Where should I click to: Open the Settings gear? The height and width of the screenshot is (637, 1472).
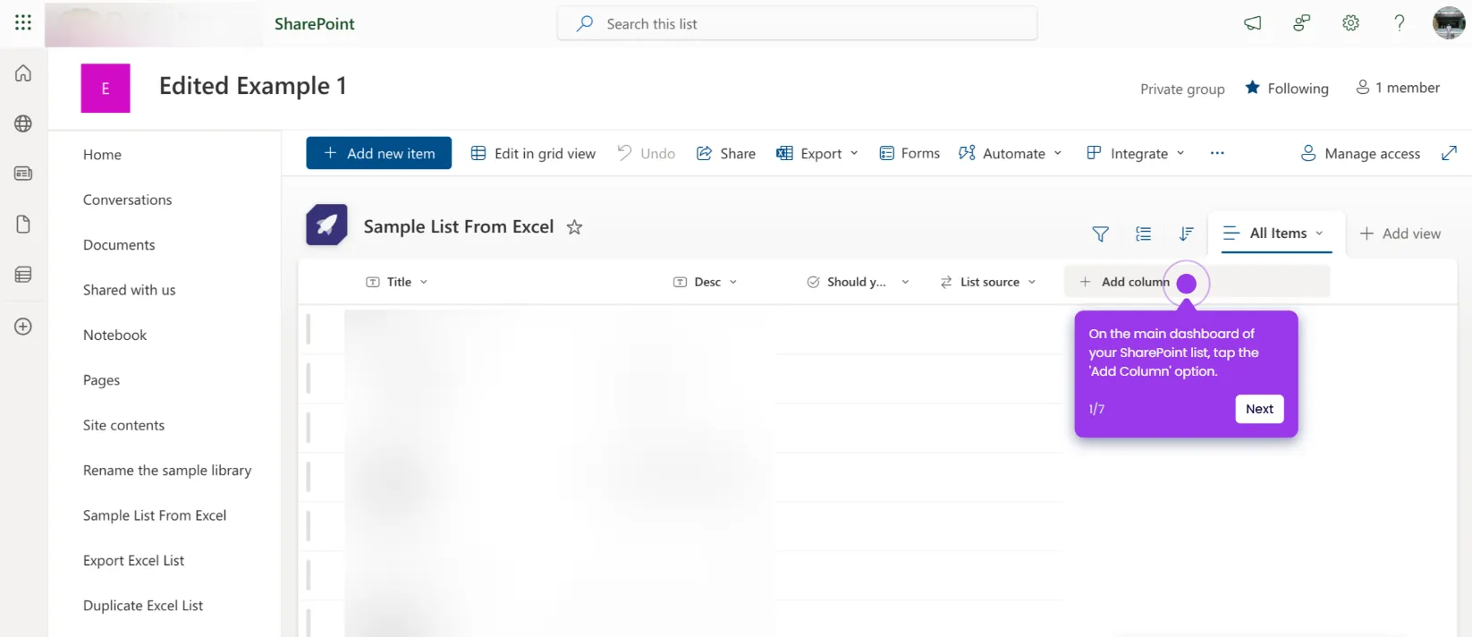tap(1350, 23)
